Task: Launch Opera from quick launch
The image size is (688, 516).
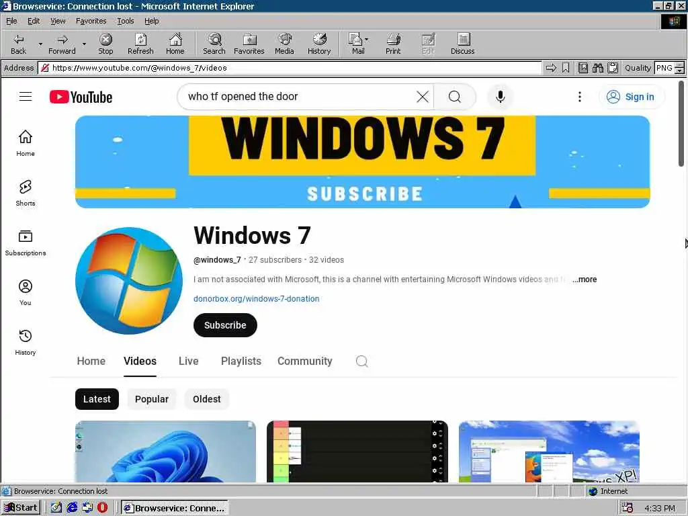Action: tap(102, 508)
